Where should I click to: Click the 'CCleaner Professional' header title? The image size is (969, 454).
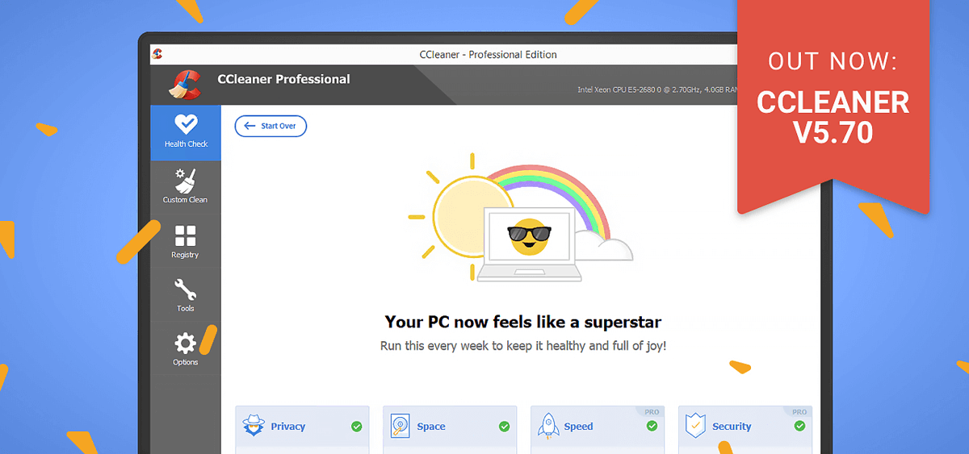tap(283, 79)
